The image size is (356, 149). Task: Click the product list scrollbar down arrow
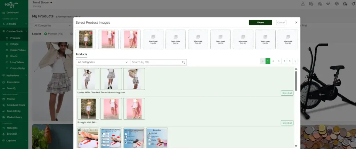click(x=296, y=146)
